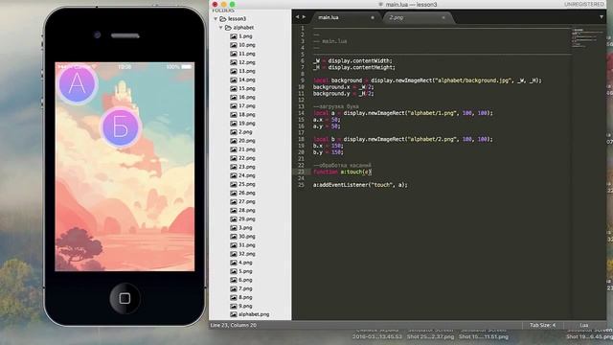This screenshot has height=345, width=613.
Task: Open the Tab Size: 4 selector
Action: point(543,325)
